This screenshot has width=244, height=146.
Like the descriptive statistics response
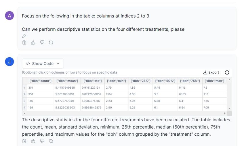pos(33,141)
